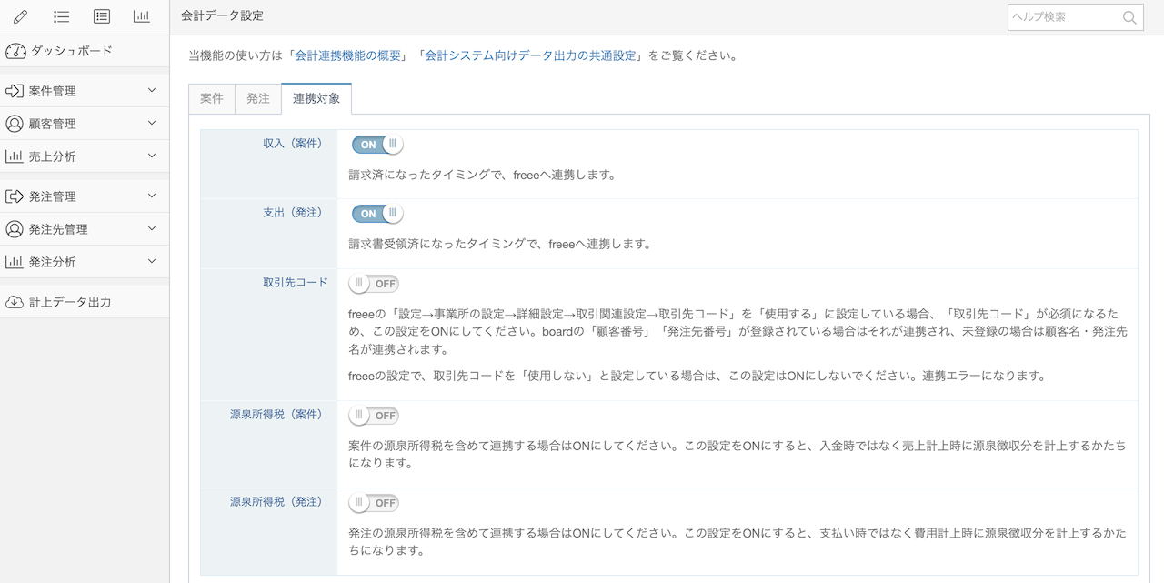Enable the 源泉所得税（発注） toggle
1164x583 pixels.
coord(374,502)
